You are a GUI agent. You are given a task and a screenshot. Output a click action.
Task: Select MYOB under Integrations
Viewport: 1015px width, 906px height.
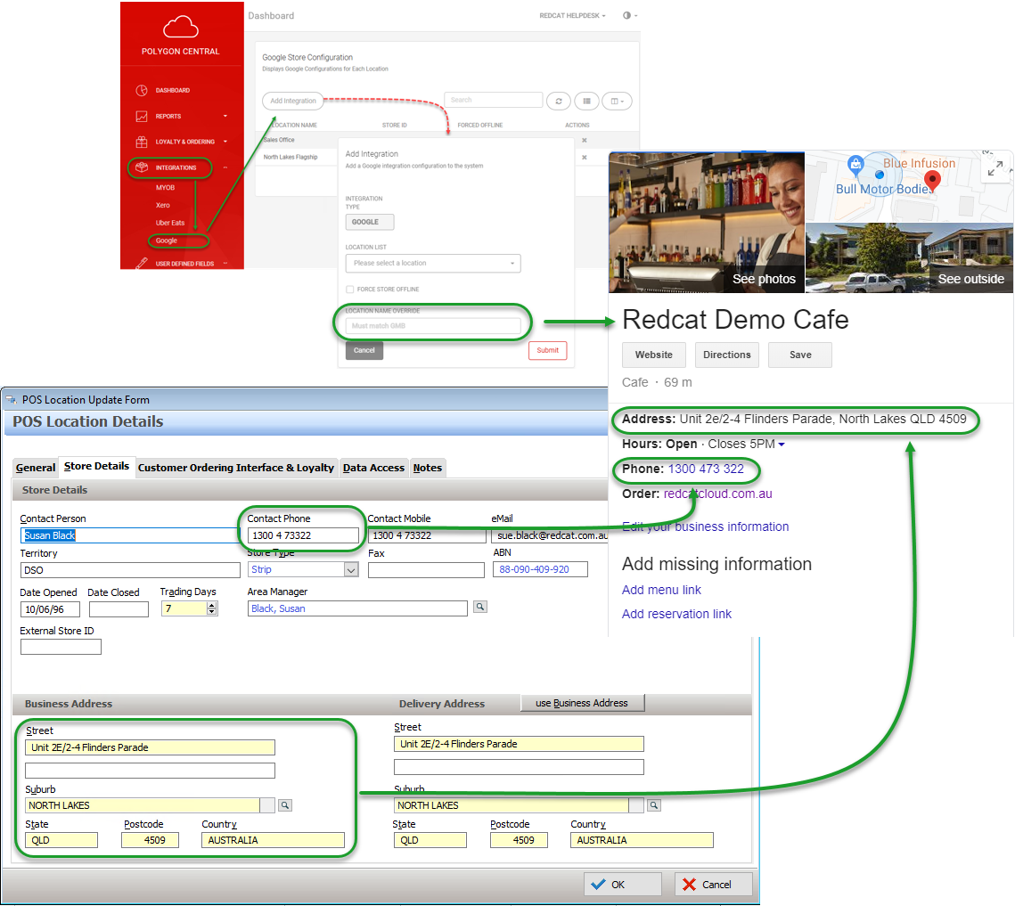coord(165,188)
